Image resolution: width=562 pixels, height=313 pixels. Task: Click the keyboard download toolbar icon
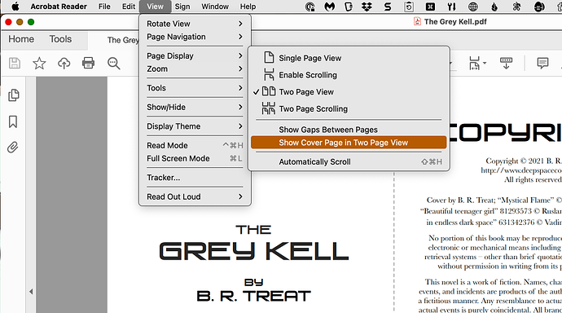[506, 63]
